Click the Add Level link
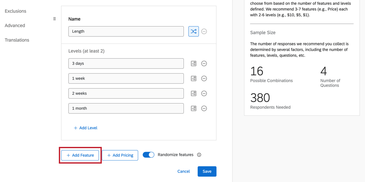365x182 pixels. click(85, 128)
